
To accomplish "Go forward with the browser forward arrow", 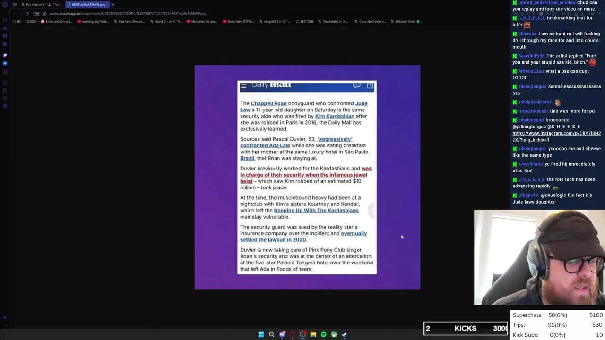I will [21, 14].
